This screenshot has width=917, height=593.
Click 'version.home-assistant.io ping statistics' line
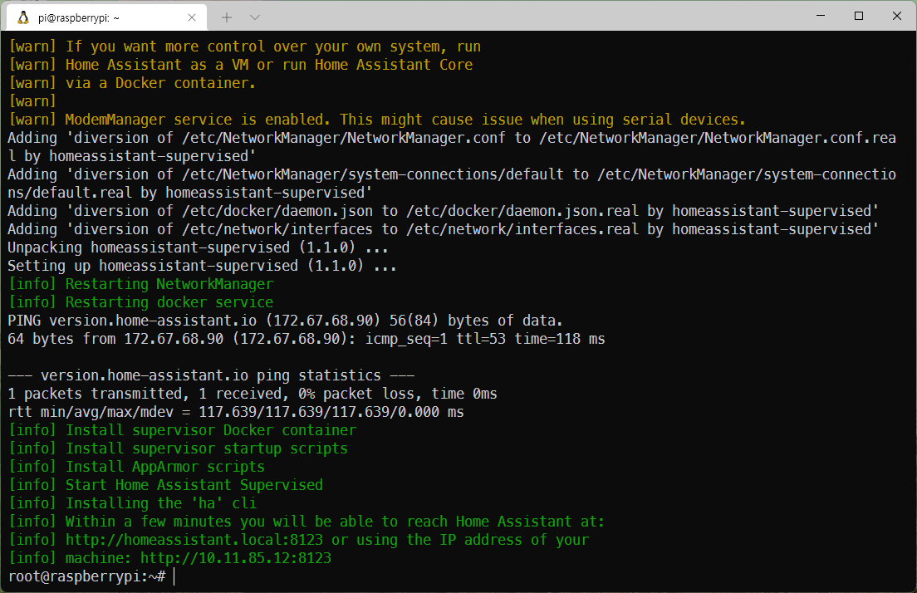[211, 375]
